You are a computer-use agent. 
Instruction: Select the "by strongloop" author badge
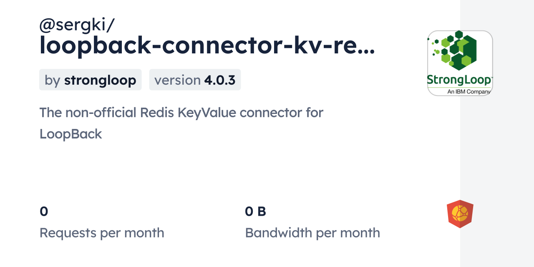pyautogui.click(x=90, y=80)
